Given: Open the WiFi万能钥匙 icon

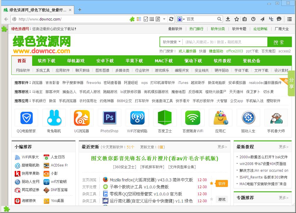Looking at the screenshot, I should (137, 117).
